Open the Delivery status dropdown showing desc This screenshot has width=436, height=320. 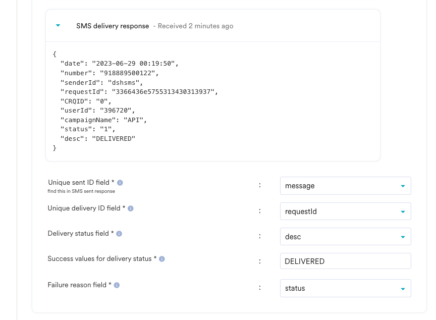(346, 236)
